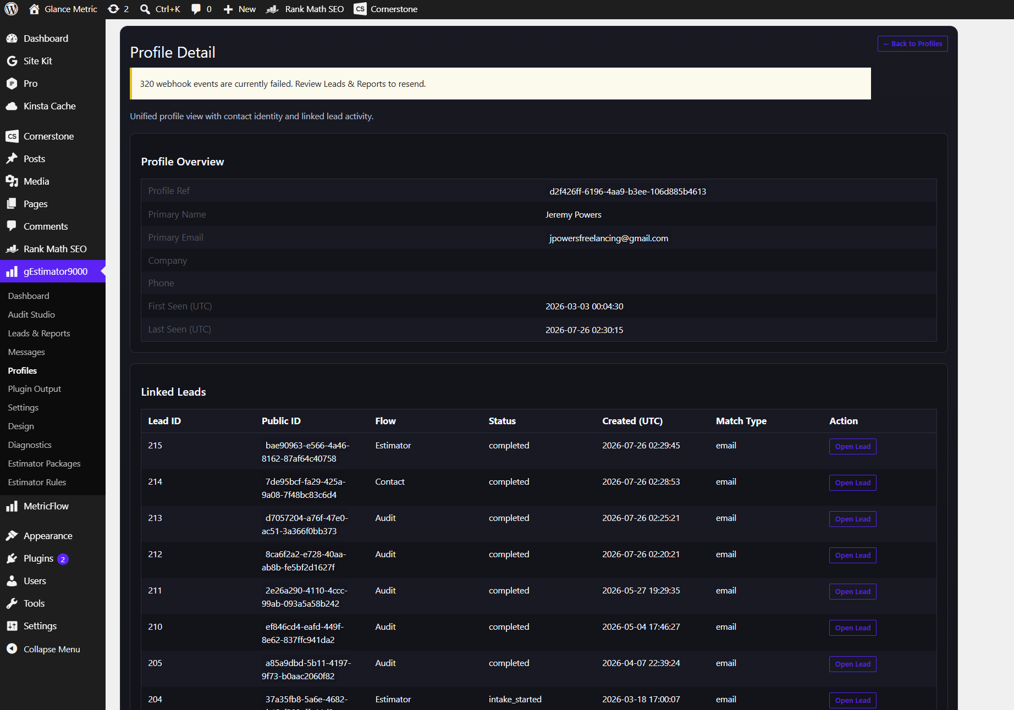
Task: Click the Dashboard gauge icon in sidebar
Action: click(12, 38)
